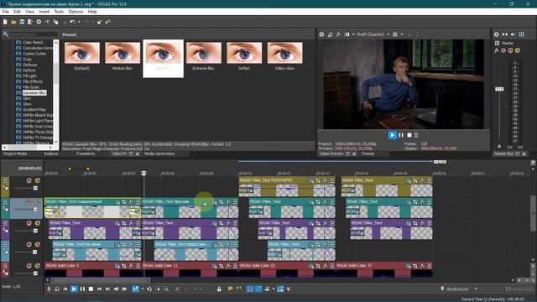Screen dimensions: 537x302
Task: Open Master FX on the Master bus
Action: click(x=496, y=50)
